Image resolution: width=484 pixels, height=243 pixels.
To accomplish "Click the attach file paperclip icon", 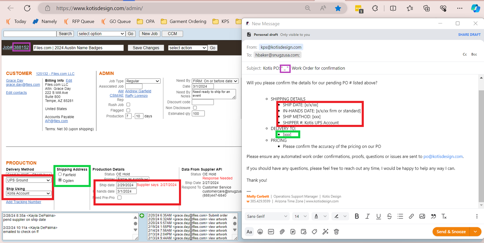I will pos(282,232).
